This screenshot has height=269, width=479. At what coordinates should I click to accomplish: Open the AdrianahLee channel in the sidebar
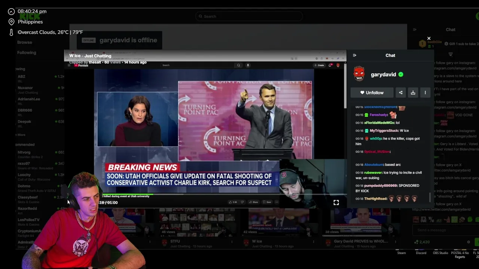40,101
